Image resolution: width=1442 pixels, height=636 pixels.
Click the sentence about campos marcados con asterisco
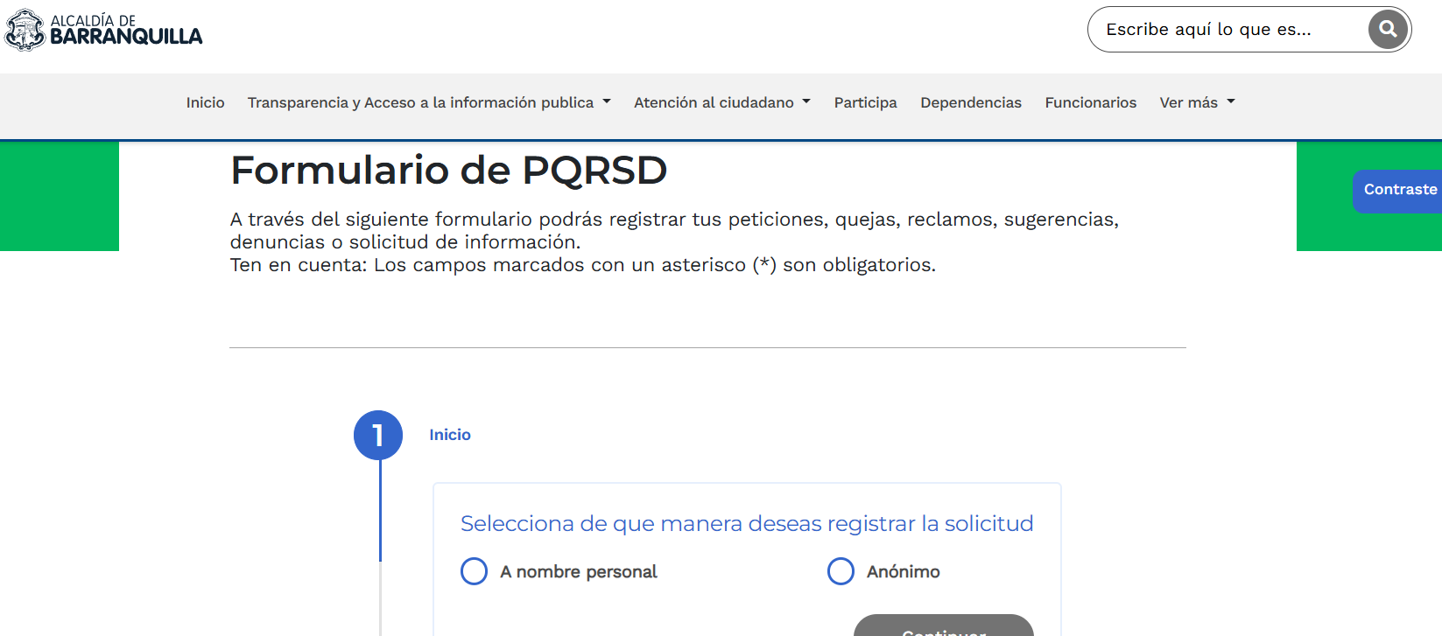click(583, 265)
